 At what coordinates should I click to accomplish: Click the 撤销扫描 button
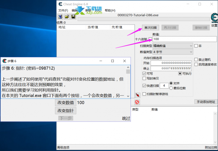(201, 27)
